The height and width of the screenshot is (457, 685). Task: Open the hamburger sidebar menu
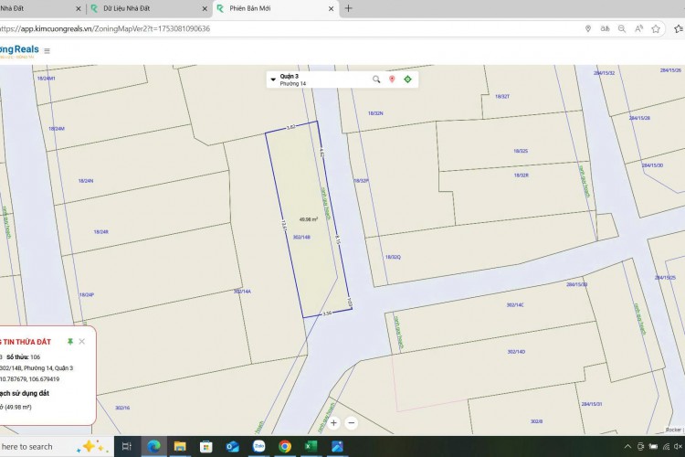[x=47, y=51]
